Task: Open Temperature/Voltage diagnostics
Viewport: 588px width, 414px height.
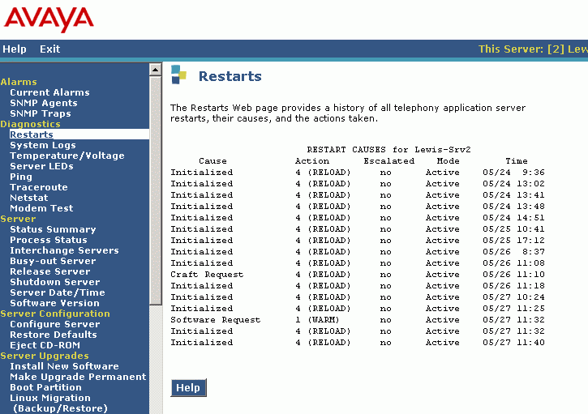Action: point(67,156)
